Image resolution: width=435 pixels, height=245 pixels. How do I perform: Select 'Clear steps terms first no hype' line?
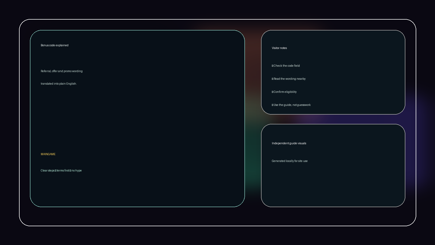click(x=61, y=170)
